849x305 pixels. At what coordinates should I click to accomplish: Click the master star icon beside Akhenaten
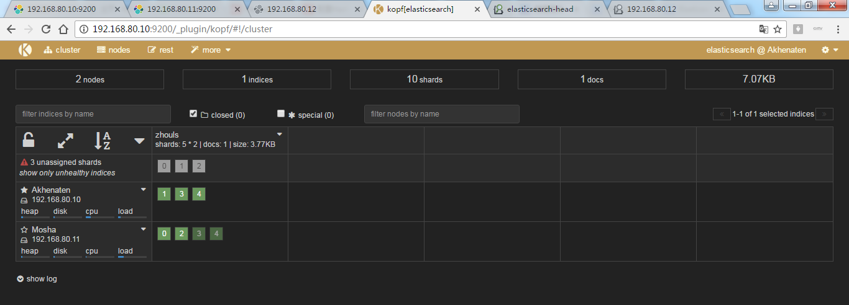click(24, 190)
